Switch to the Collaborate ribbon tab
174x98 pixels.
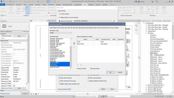point(77,5)
